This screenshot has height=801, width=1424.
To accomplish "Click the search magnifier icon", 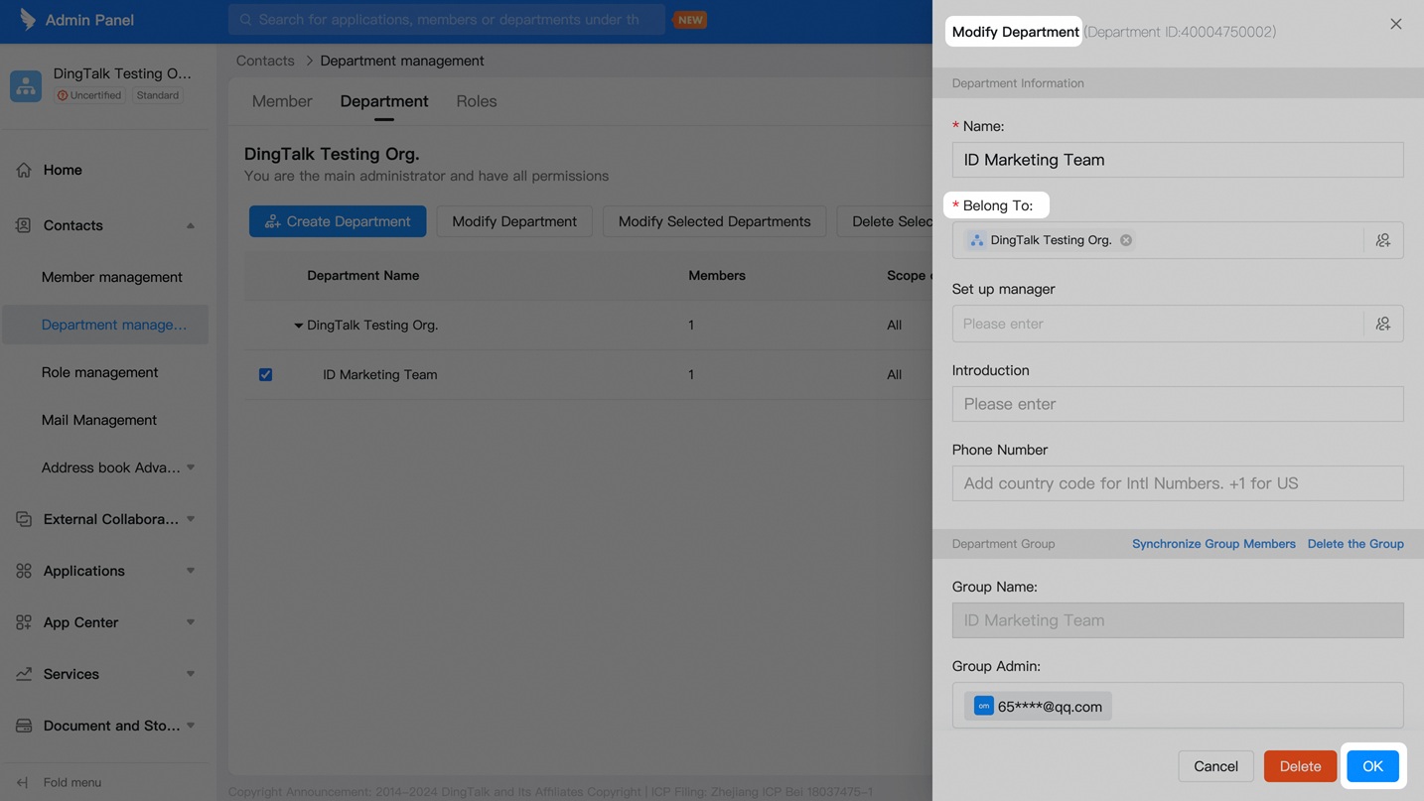I will [246, 20].
